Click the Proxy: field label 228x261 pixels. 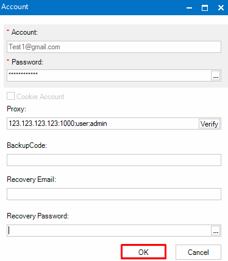click(16, 109)
